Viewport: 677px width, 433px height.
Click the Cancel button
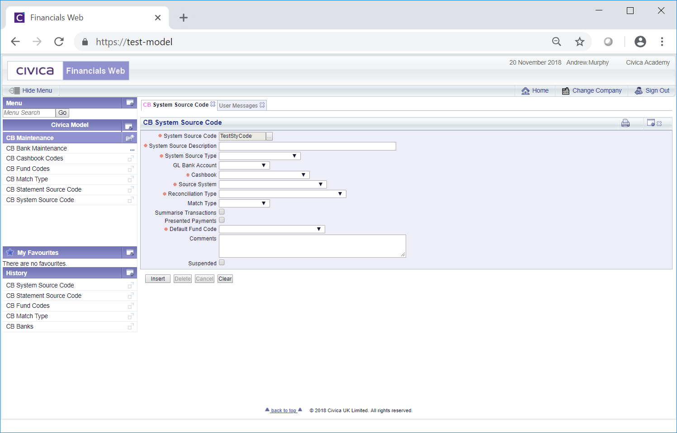[x=204, y=279]
